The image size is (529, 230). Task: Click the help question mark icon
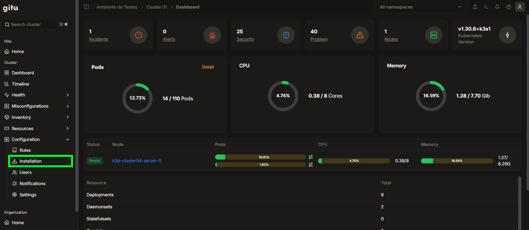[508, 7]
